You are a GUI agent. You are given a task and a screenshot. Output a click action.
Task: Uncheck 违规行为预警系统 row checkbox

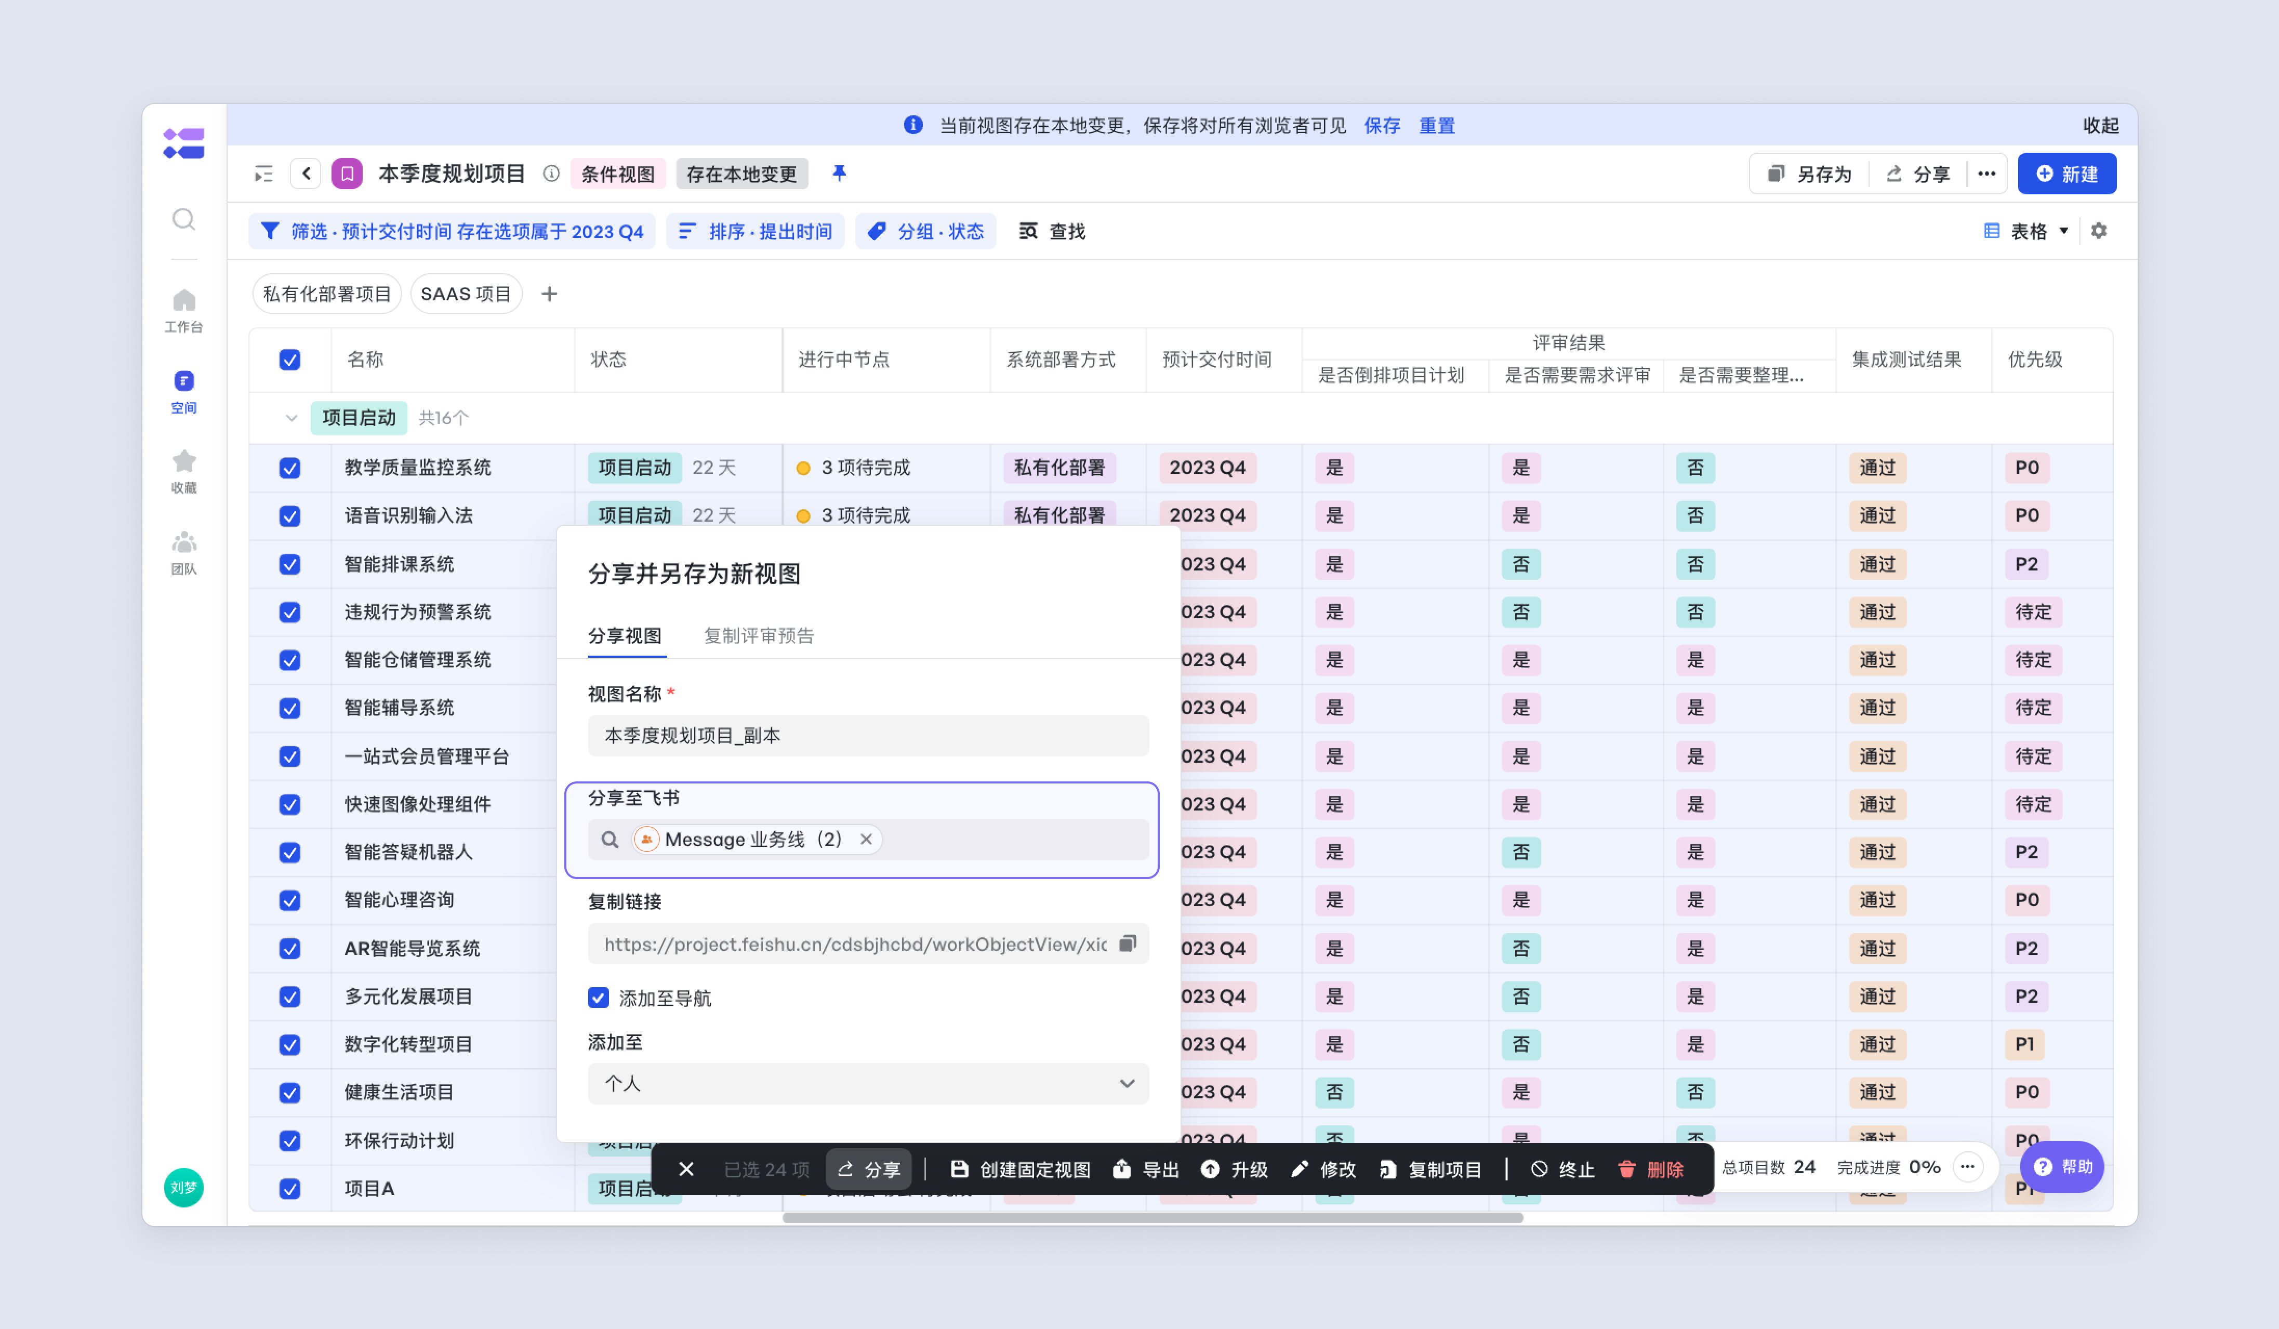point(289,612)
